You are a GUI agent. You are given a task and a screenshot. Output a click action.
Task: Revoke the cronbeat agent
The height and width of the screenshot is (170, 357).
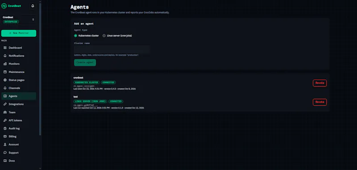(x=320, y=83)
